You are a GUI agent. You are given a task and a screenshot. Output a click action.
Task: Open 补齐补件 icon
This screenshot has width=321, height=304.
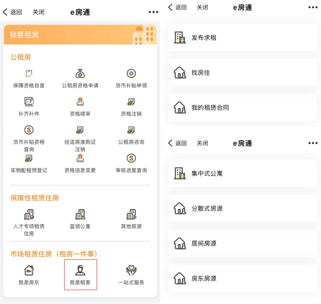coord(29,102)
